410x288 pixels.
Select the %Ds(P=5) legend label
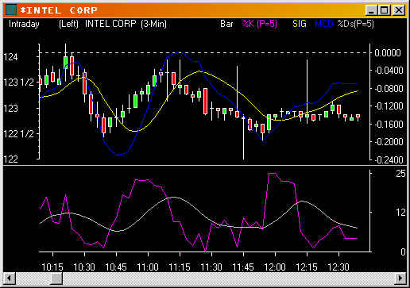[355, 24]
